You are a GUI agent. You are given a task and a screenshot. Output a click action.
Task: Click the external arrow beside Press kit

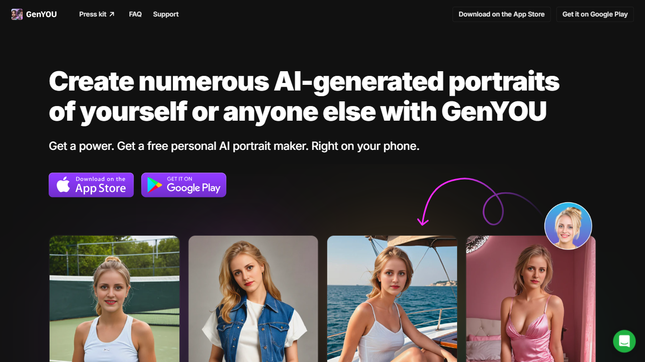point(112,14)
